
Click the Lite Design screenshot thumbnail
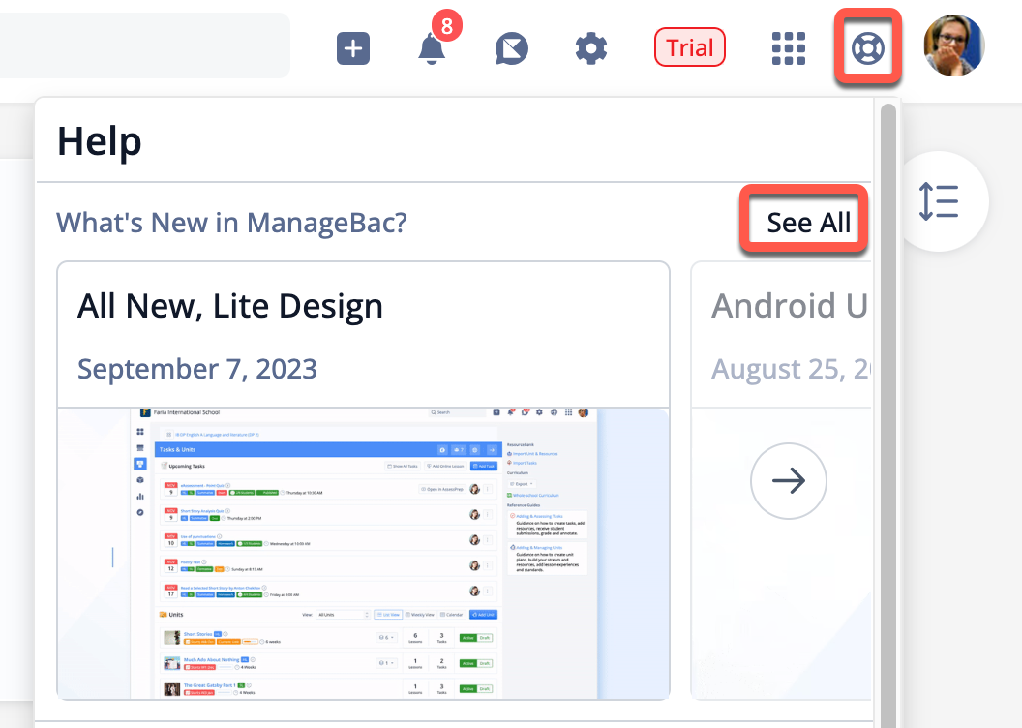pos(363,553)
